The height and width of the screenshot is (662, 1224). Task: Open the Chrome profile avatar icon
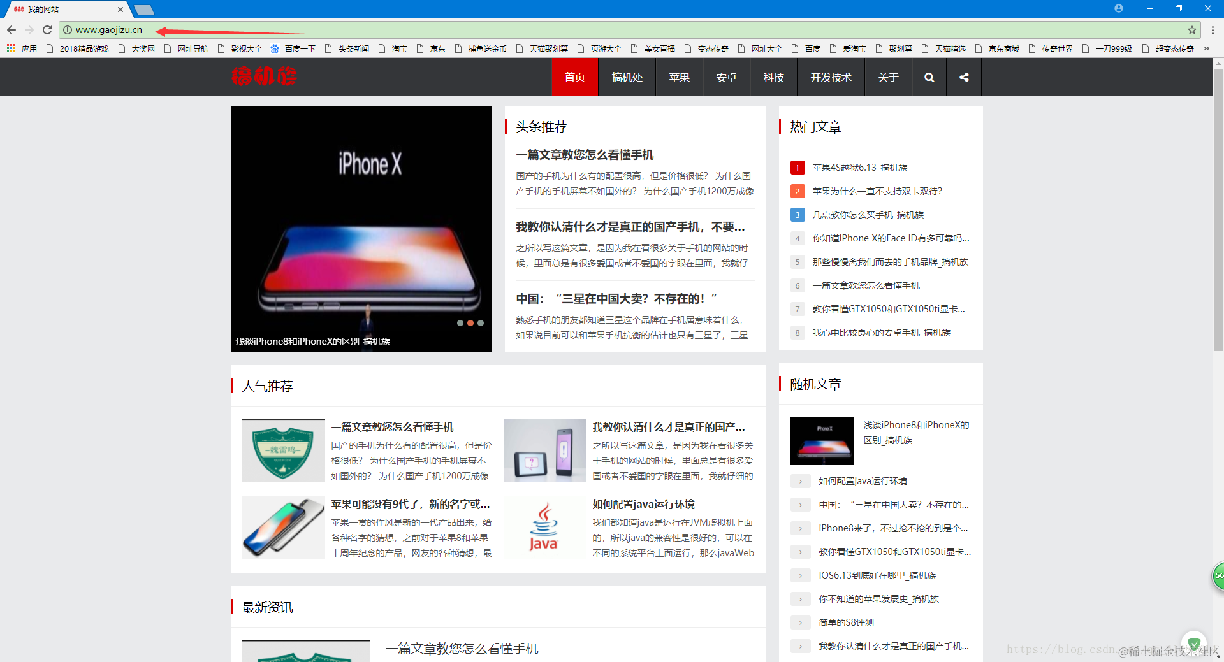tap(1119, 8)
